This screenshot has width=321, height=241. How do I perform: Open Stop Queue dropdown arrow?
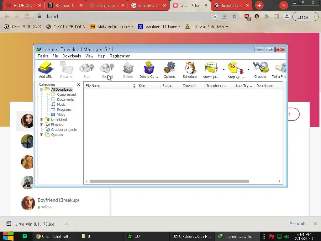coord(248,70)
